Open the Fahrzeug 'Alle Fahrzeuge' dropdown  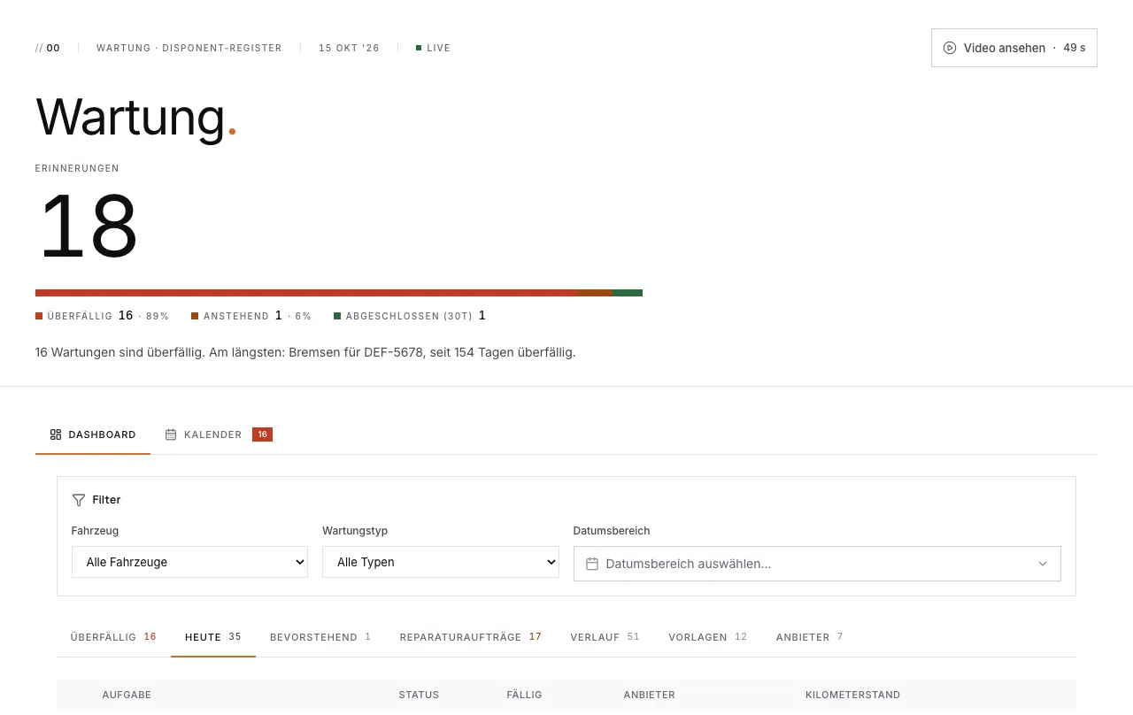189,562
